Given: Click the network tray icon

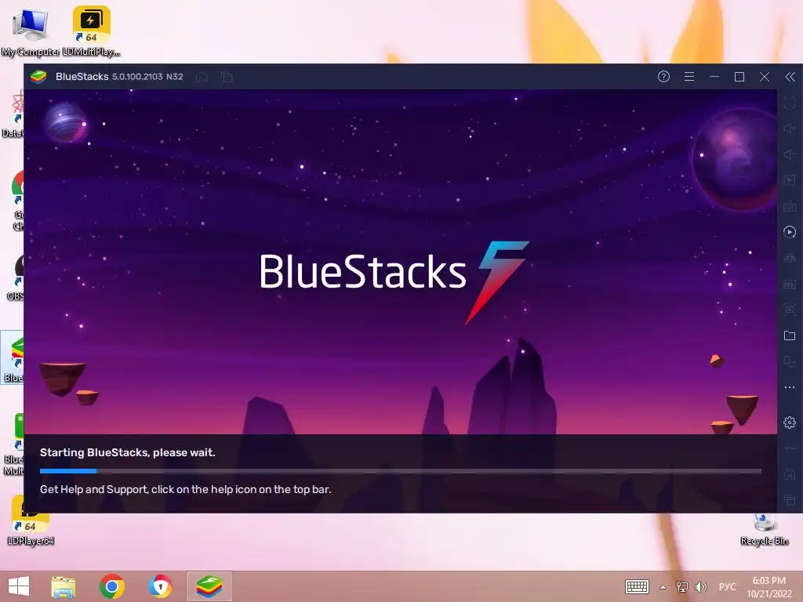Looking at the screenshot, I should coord(682,586).
